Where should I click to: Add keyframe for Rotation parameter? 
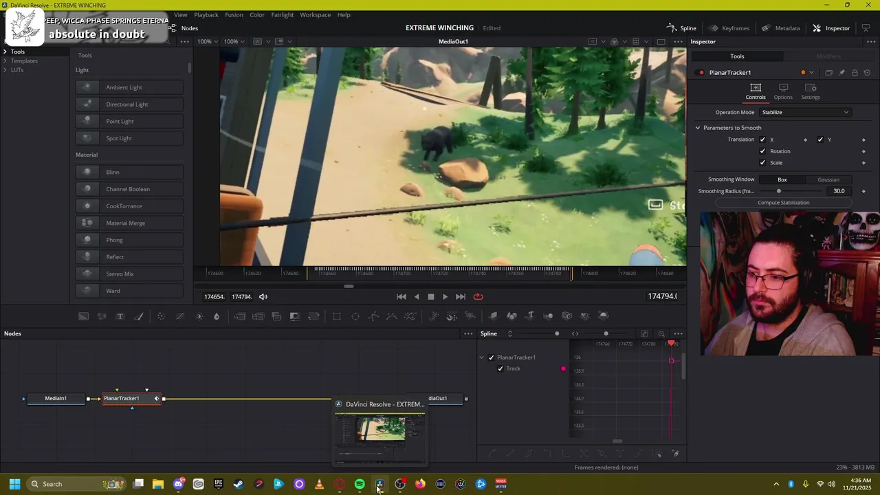pyautogui.click(x=863, y=151)
